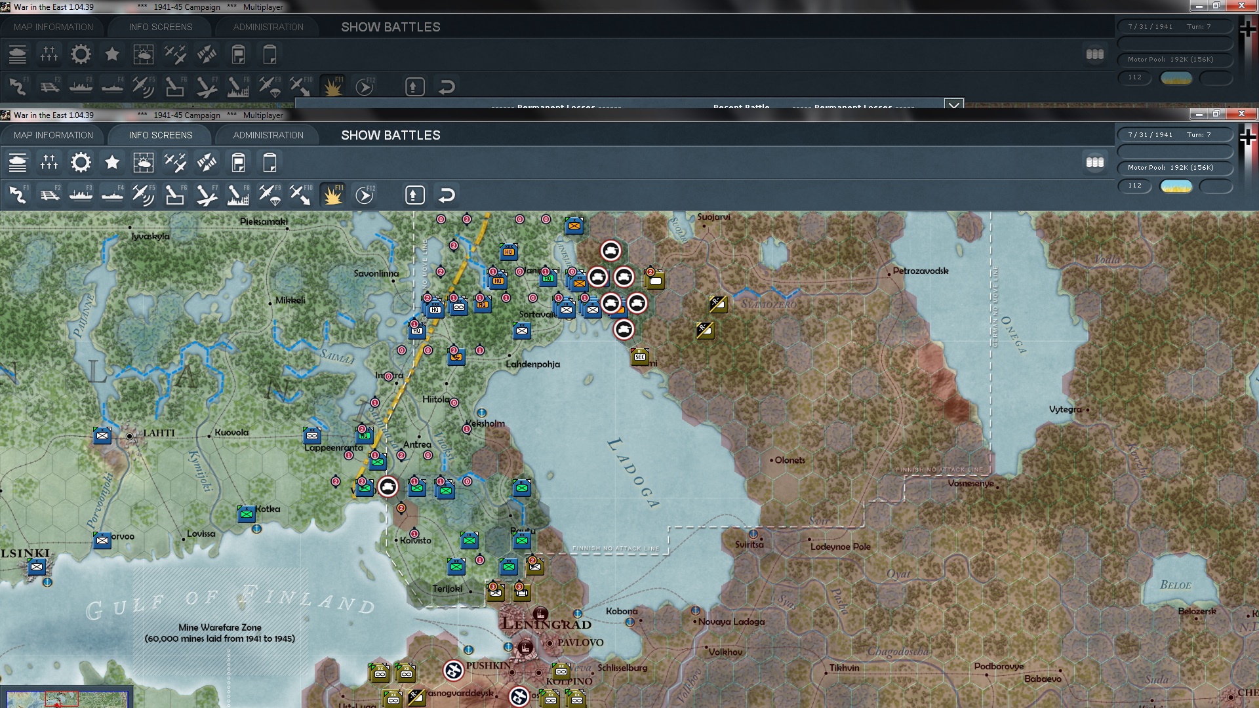Select F4 amphibious transport mode

click(112, 195)
